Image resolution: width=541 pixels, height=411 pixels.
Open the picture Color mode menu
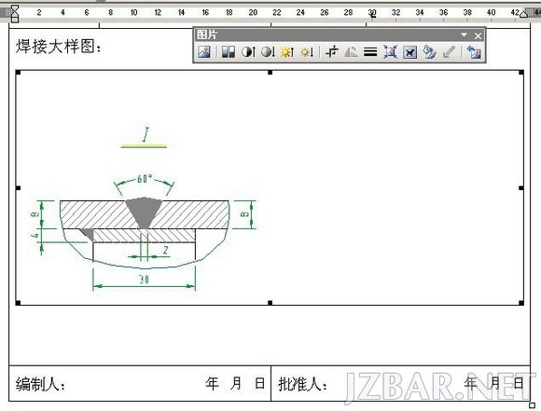coord(229,52)
